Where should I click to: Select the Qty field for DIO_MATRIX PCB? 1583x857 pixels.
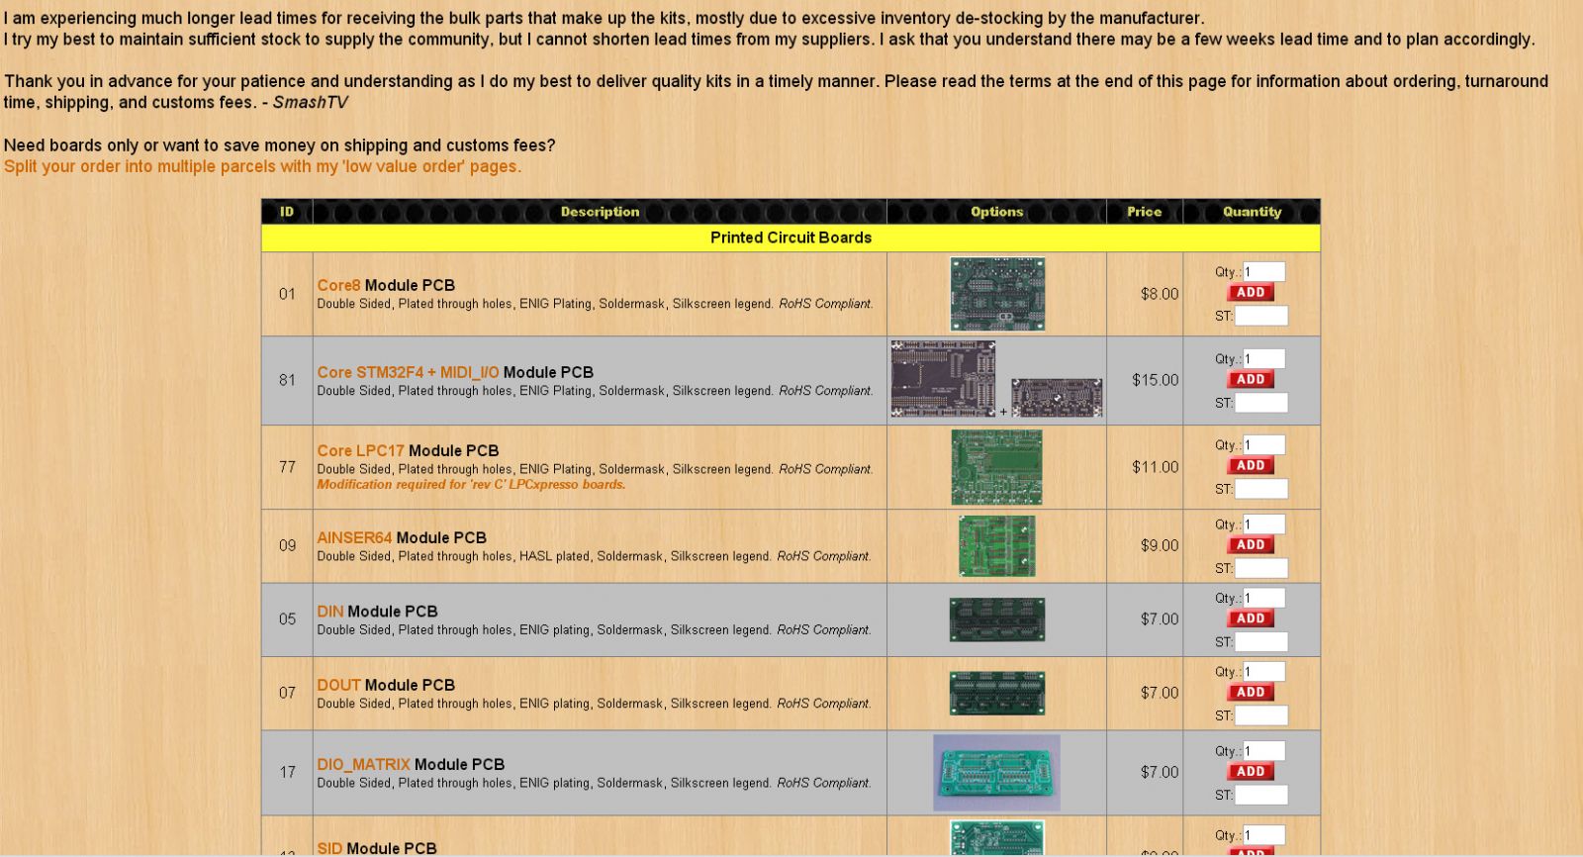[x=1263, y=751]
